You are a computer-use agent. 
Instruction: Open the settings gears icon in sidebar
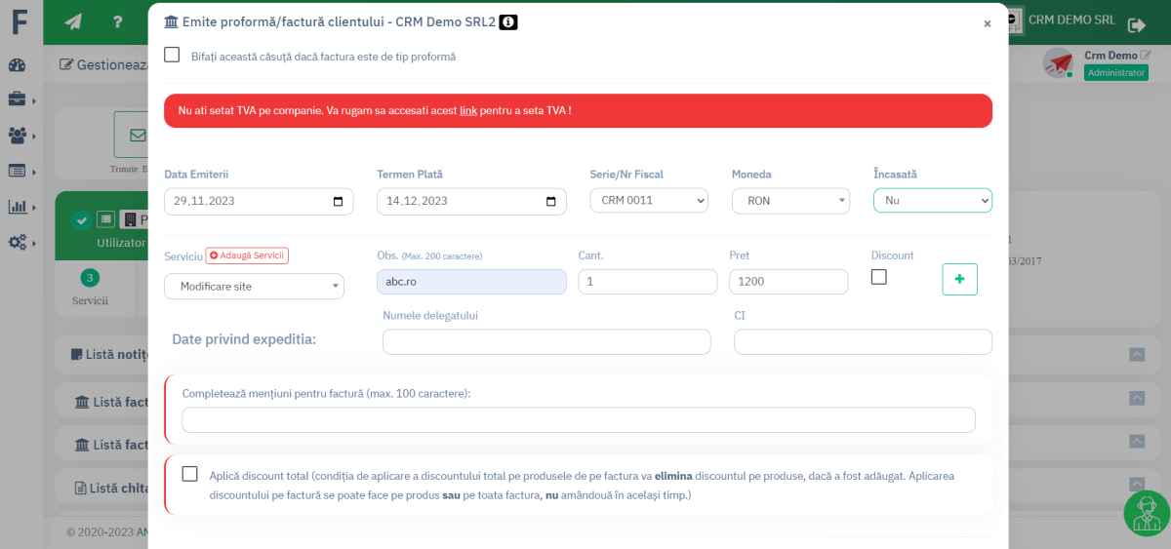coord(17,243)
